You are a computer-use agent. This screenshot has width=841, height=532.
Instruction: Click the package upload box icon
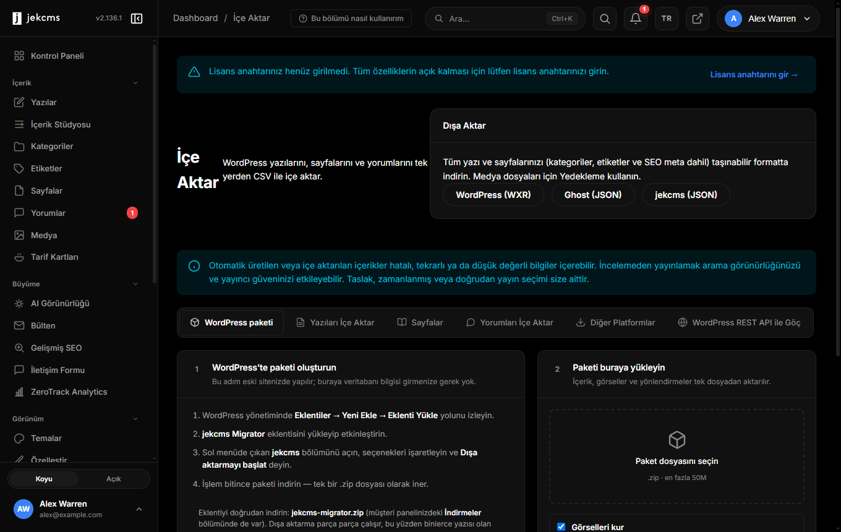677,440
